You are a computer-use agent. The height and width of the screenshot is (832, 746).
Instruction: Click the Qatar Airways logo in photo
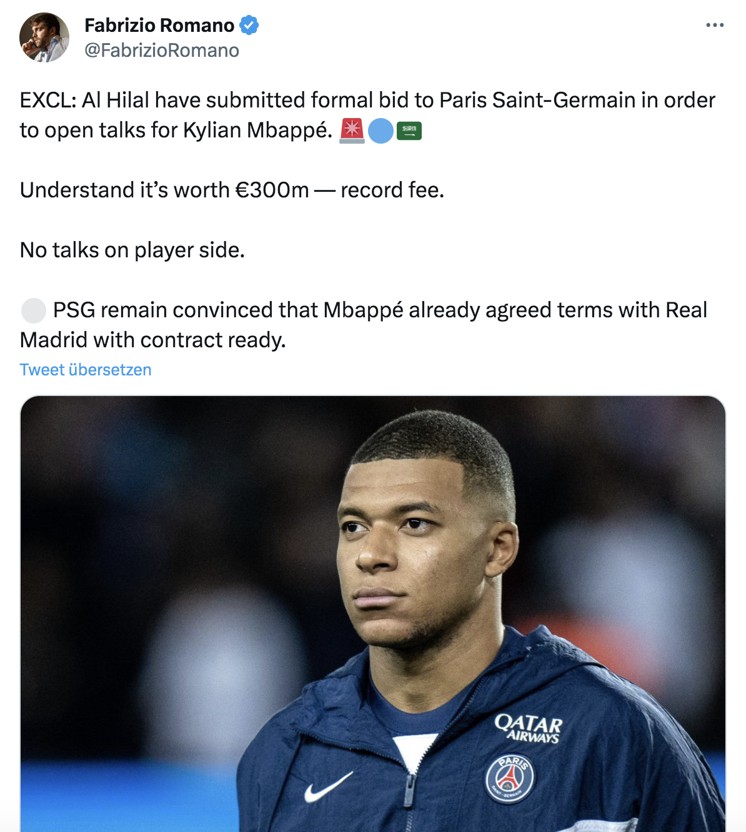click(529, 728)
